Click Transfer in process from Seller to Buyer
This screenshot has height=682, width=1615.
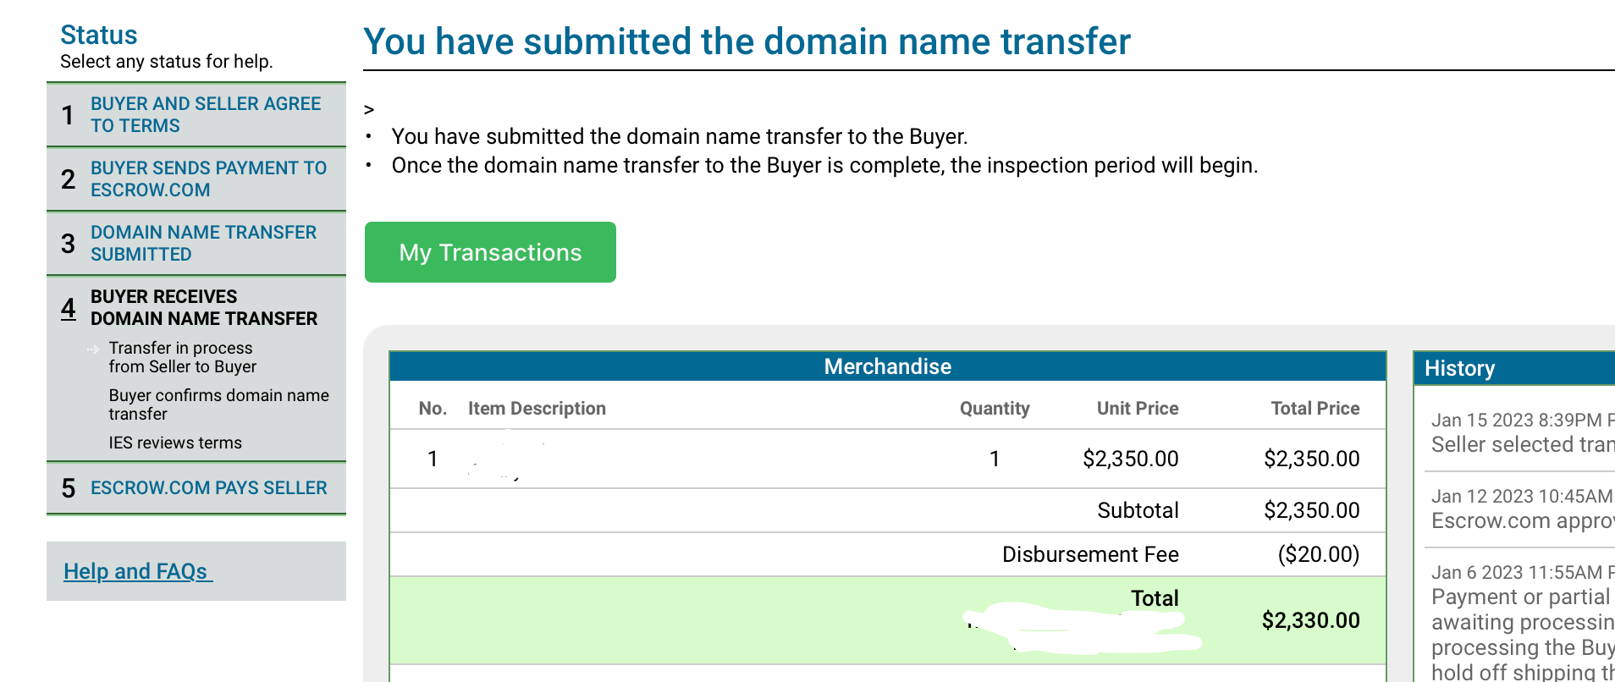182,357
